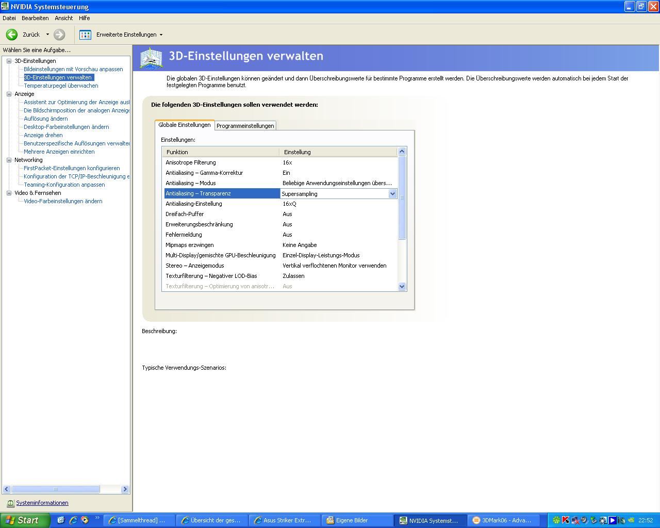Click the grey forward arrow icon
Image resolution: width=660 pixels, height=528 pixels.
point(59,35)
